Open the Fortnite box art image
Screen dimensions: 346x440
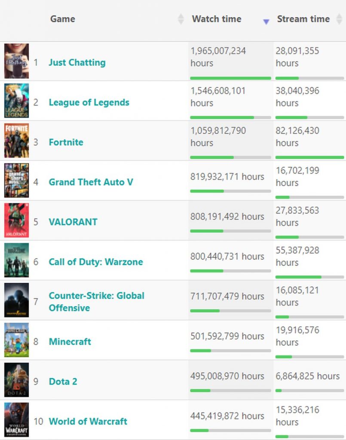pyautogui.click(x=17, y=141)
